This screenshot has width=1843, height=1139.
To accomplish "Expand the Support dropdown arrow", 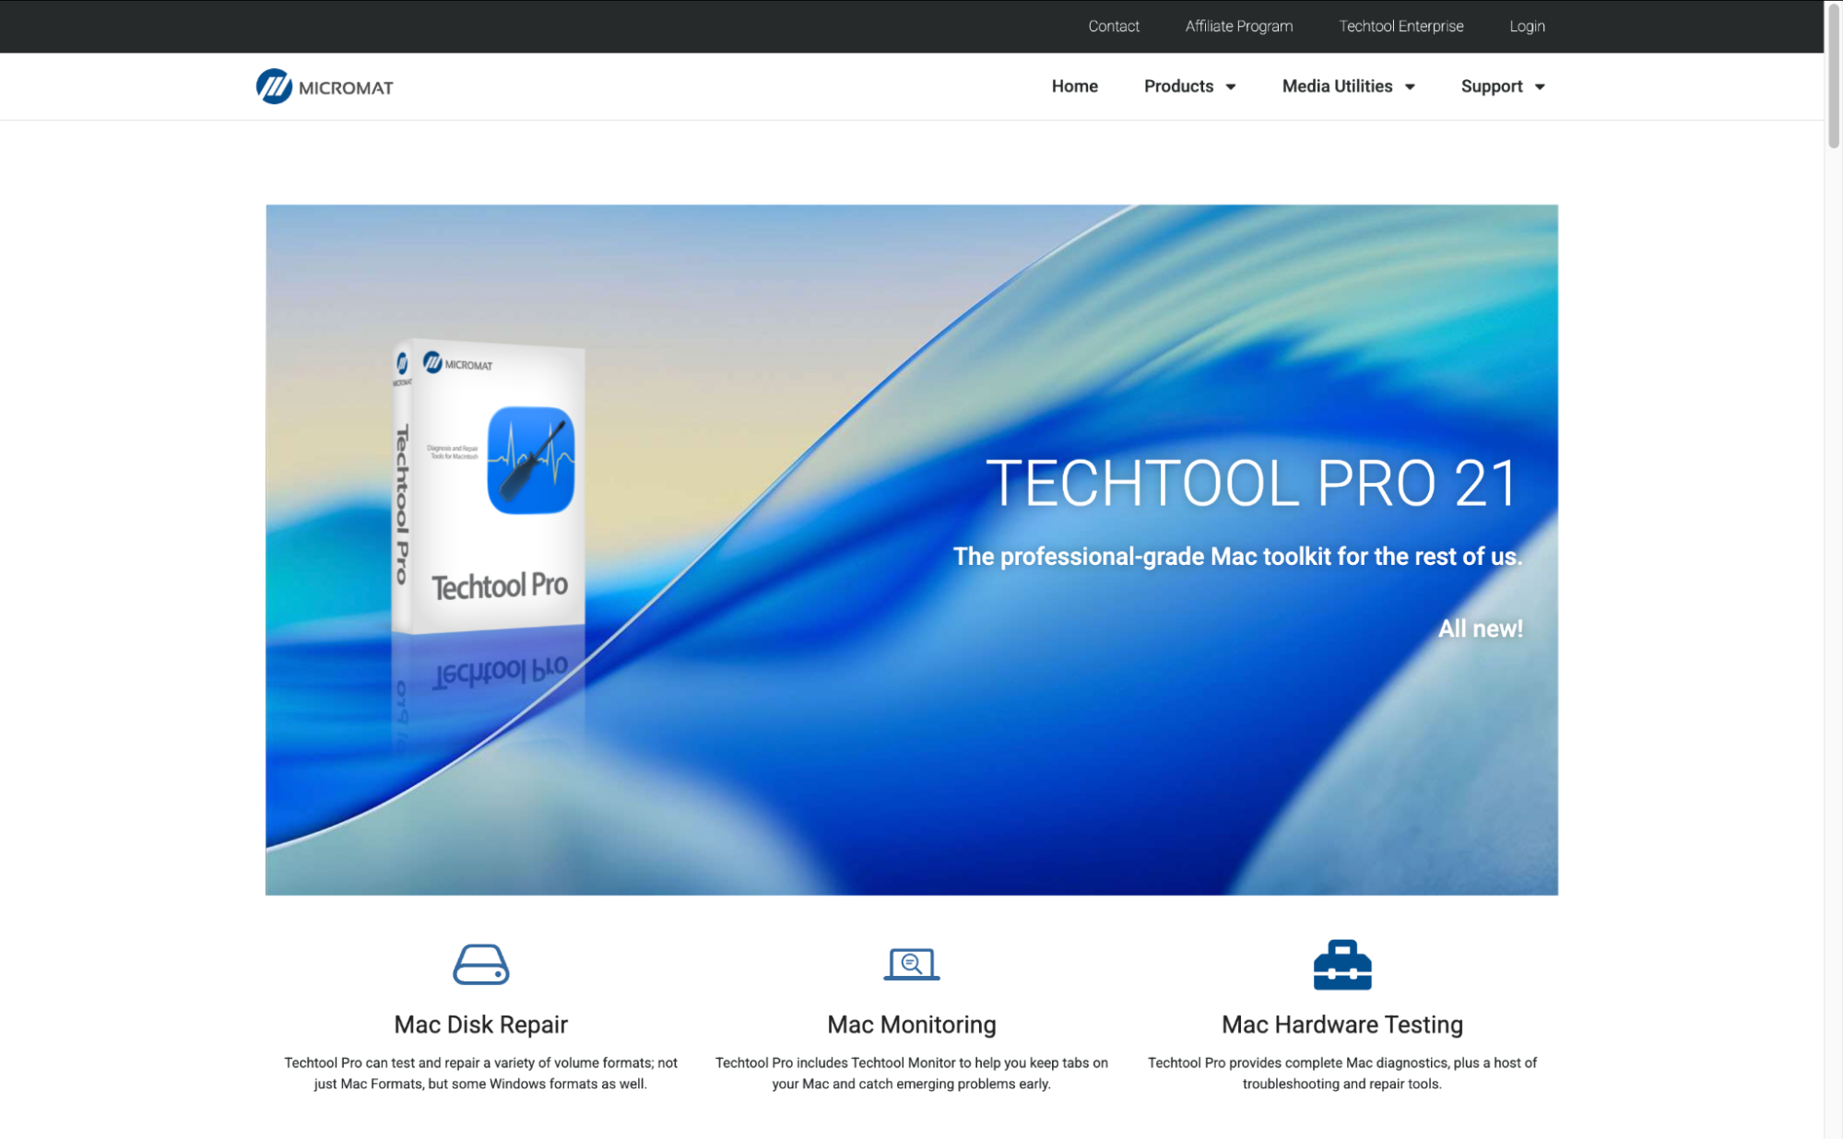I will pyautogui.click(x=1539, y=87).
